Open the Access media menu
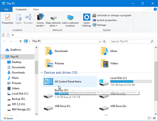158x121 pixels. tap(40, 20)
